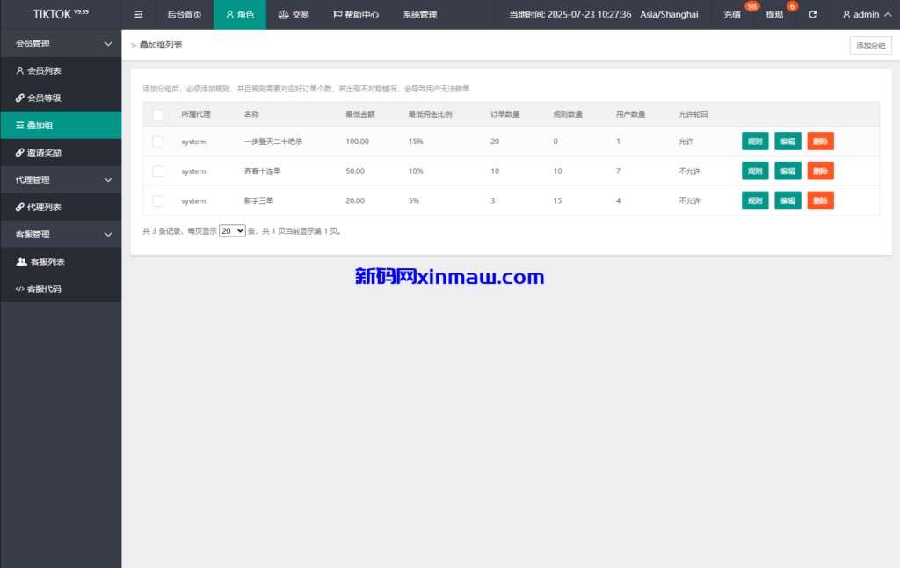Open 客服列表 with the people icon
This screenshot has height=568, width=900.
(x=61, y=261)
